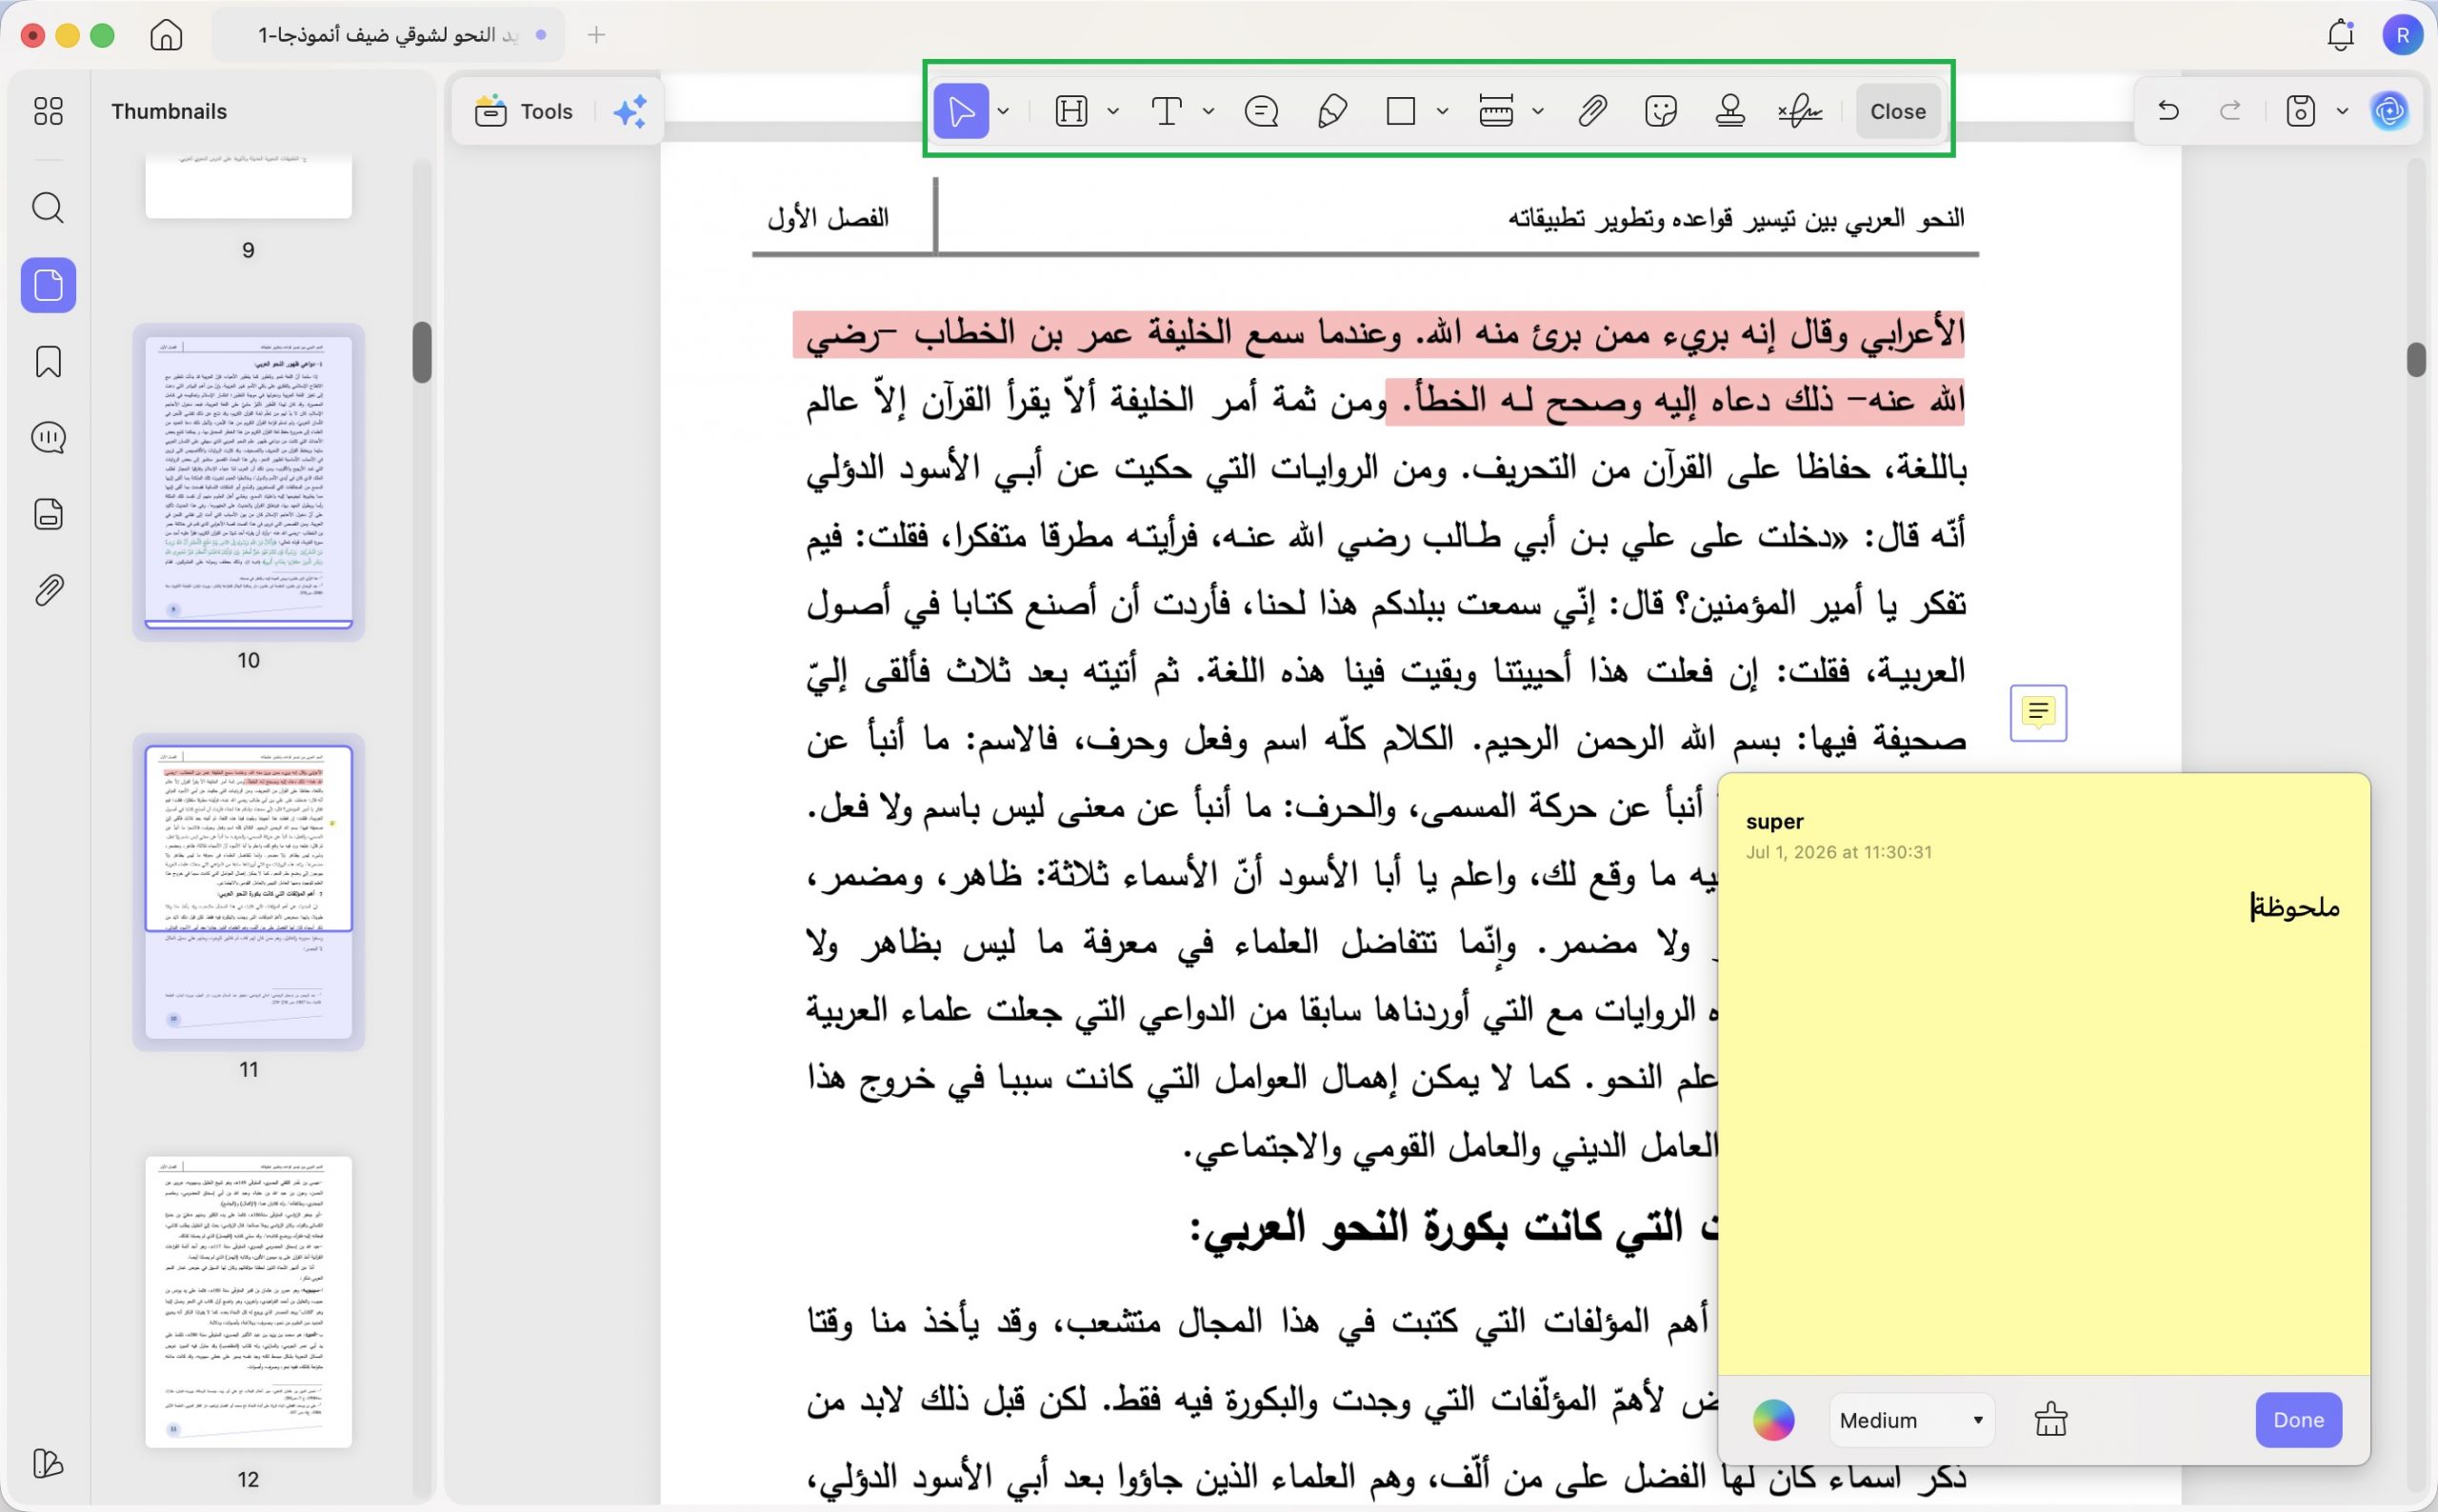Select page 10 thumbnail
The image size is (2438, 1512).
point(248,482)
